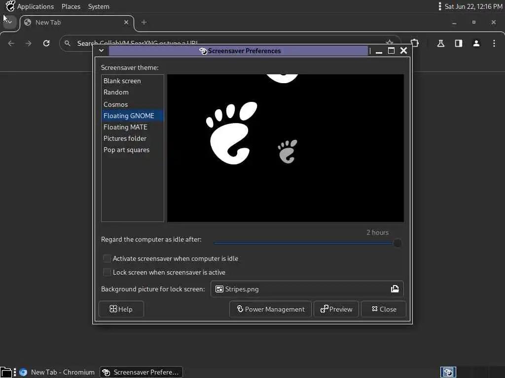Open the Chromium three-dot menu
505x378 pixels.
click(x=494, y=43)
